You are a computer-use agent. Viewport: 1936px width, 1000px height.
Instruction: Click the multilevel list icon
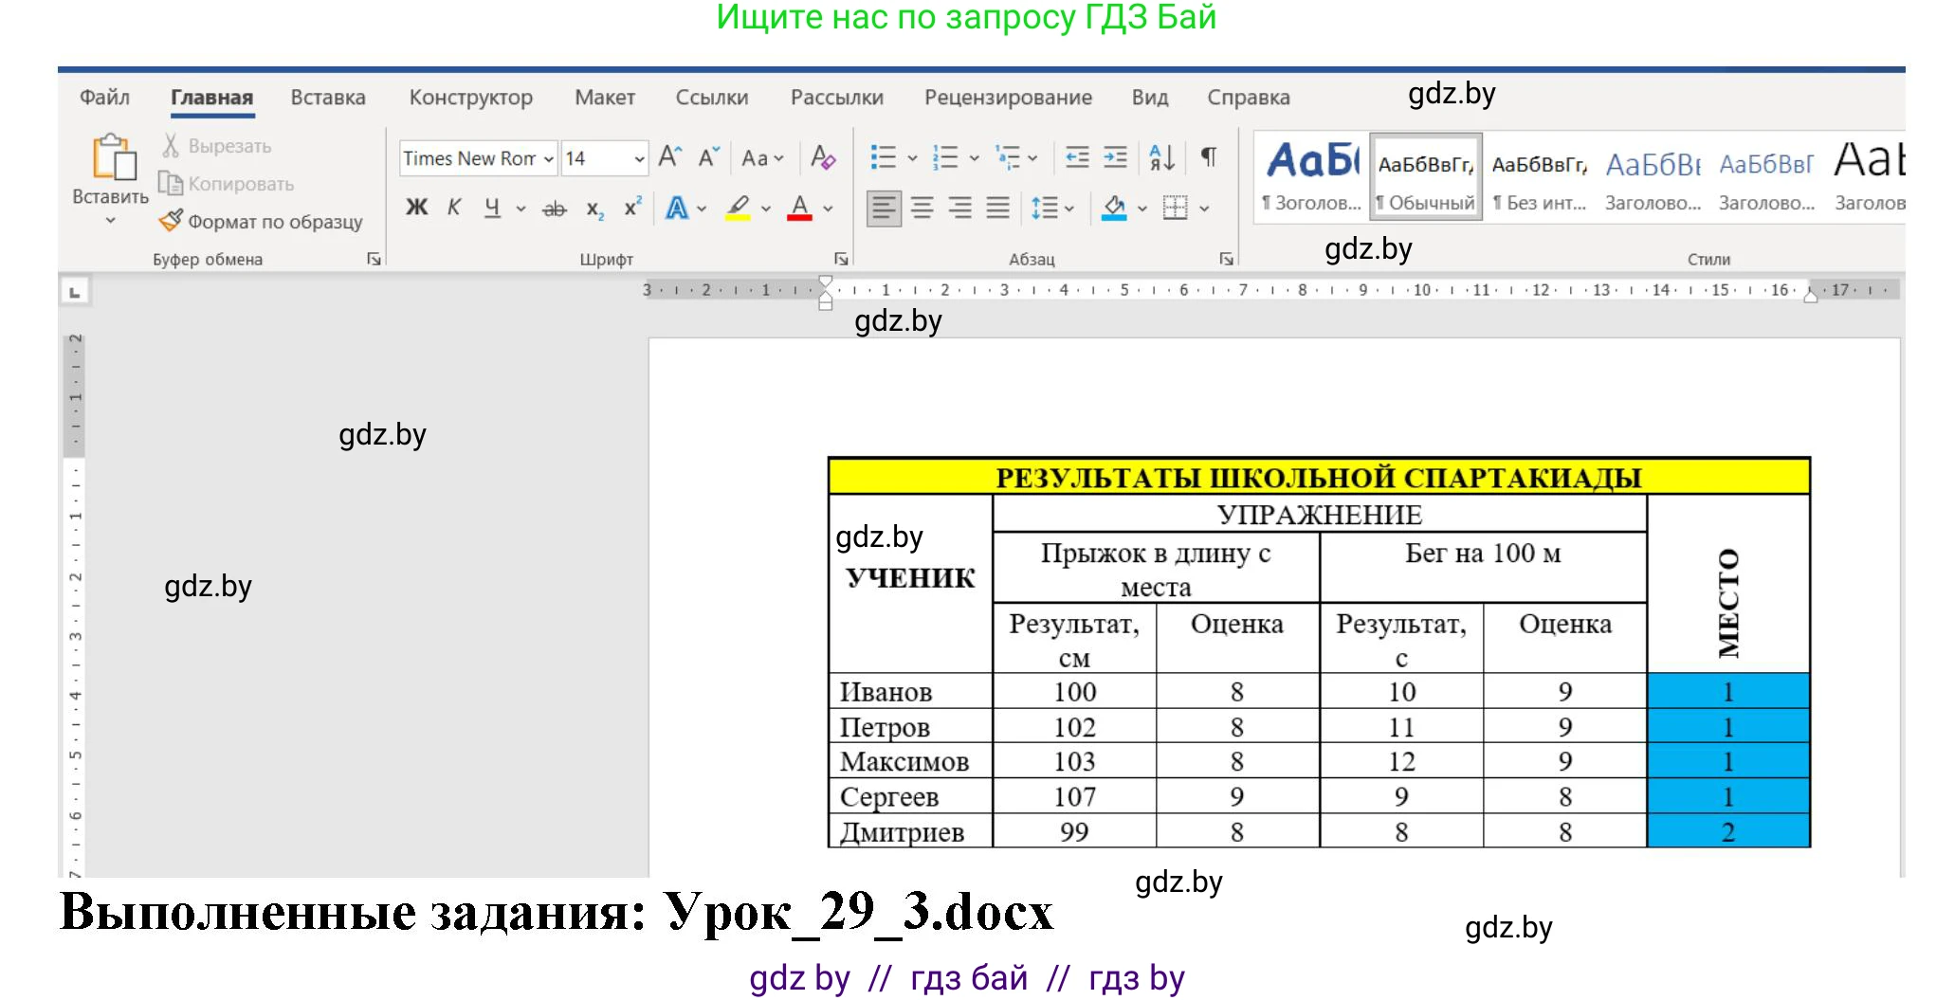[1008, 157]
